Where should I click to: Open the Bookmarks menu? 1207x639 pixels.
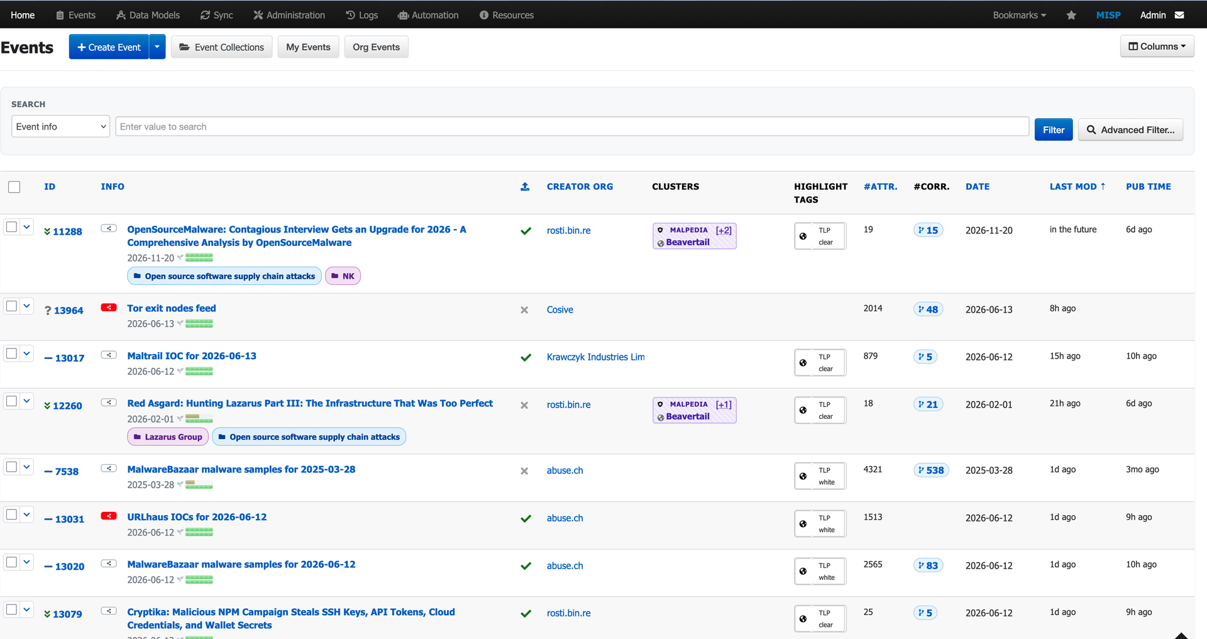pos(1019,15)
